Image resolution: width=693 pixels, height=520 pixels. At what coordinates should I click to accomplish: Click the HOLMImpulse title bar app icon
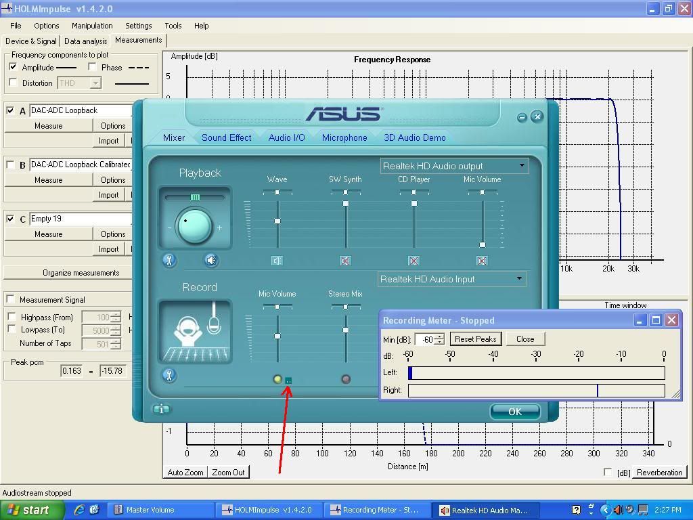pyautogui.click(x=7, y=8)
